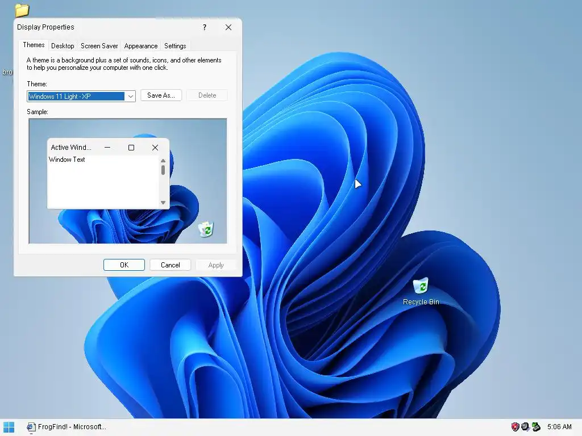Click the red shield security tray icon
This screenshot has height=436, width=582.
pyautogui.click(x=515, y=427)
